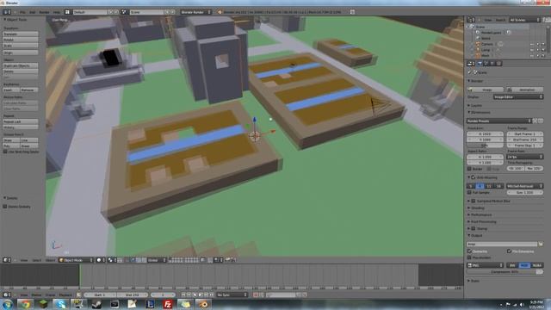The height and width of the screenshot is (310, 551).
Task: Open the Scene tab in properties header
Action: (x=486, y=64)
